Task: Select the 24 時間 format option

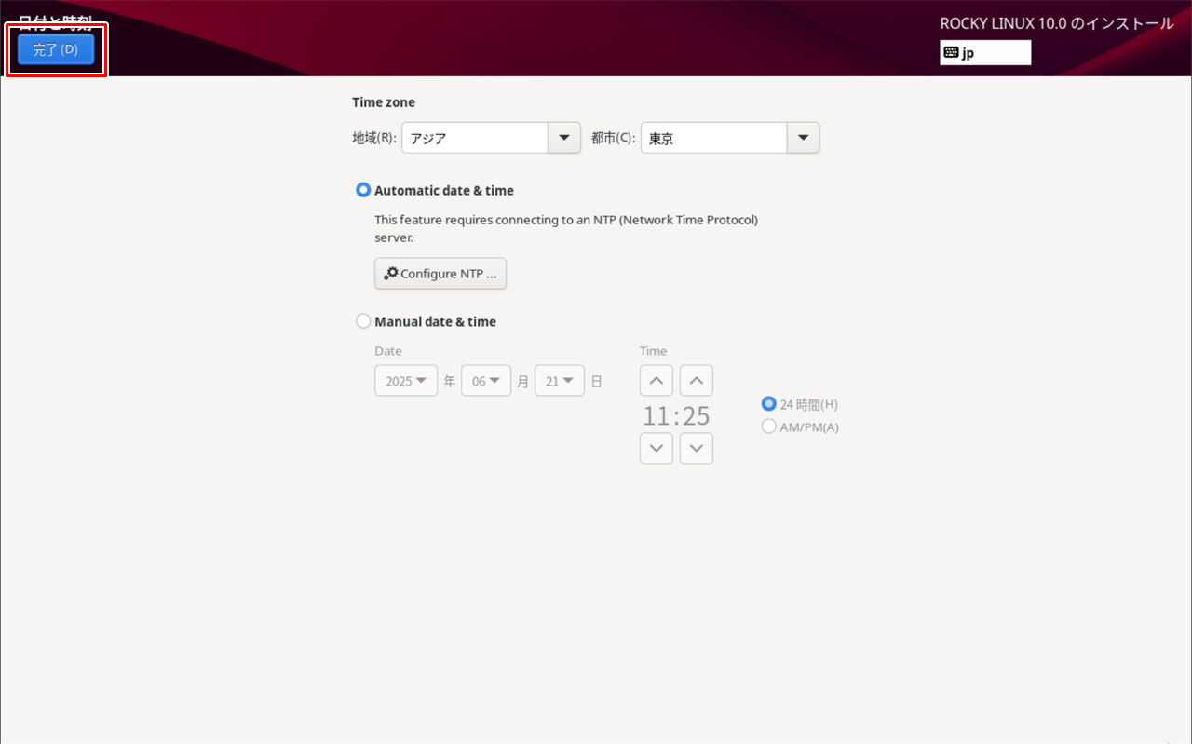Action: click(769, 404)
